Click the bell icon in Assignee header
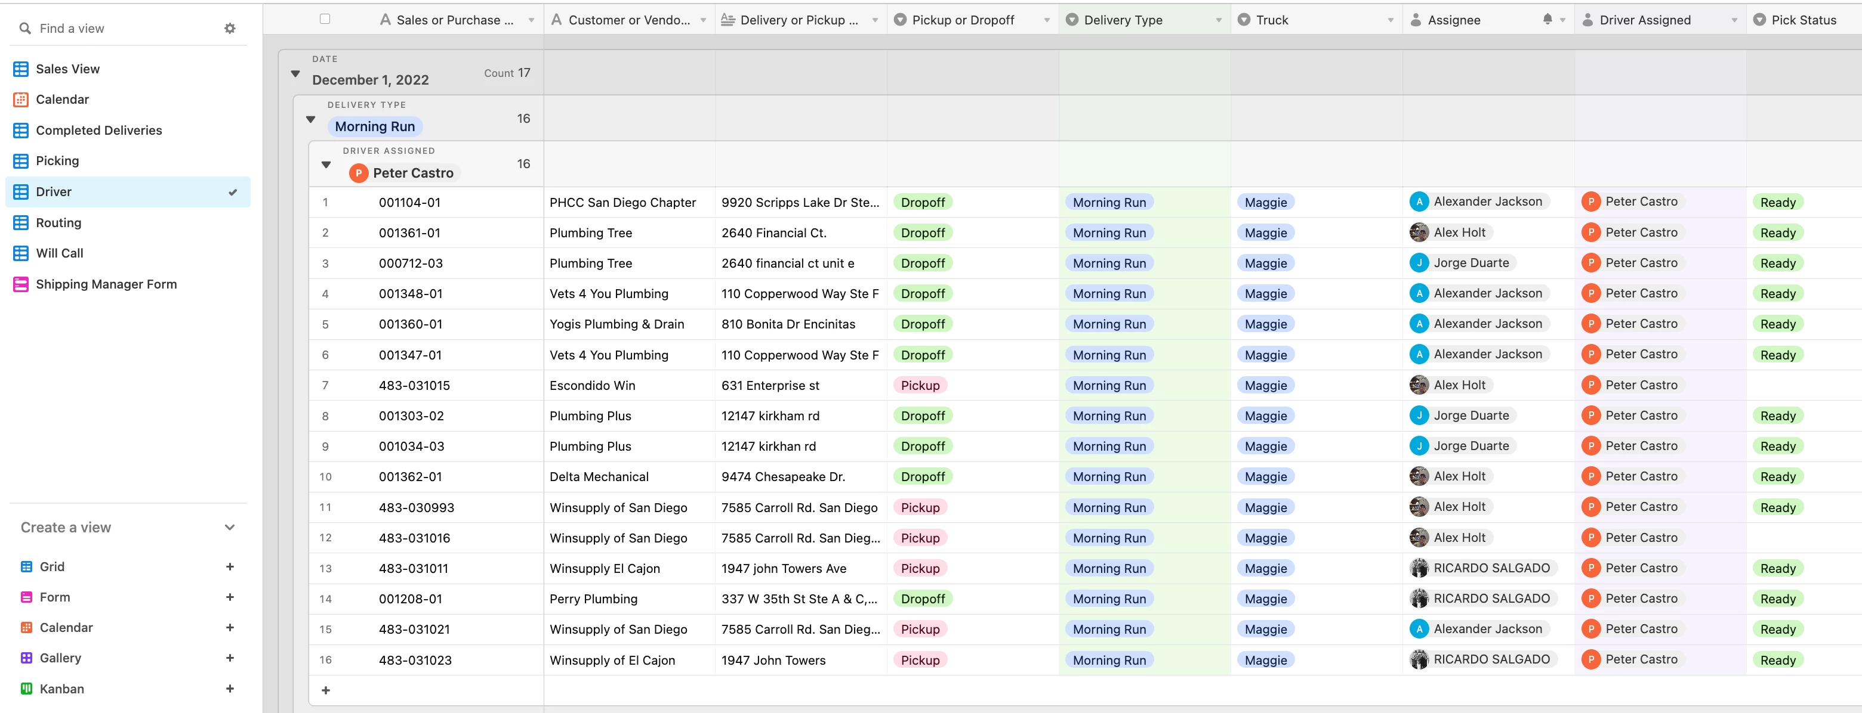The height and width of the screenshot is (713, 1862). [1547, 20]
